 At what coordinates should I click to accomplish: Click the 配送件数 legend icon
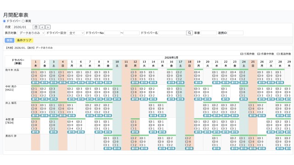click(278, 54)
